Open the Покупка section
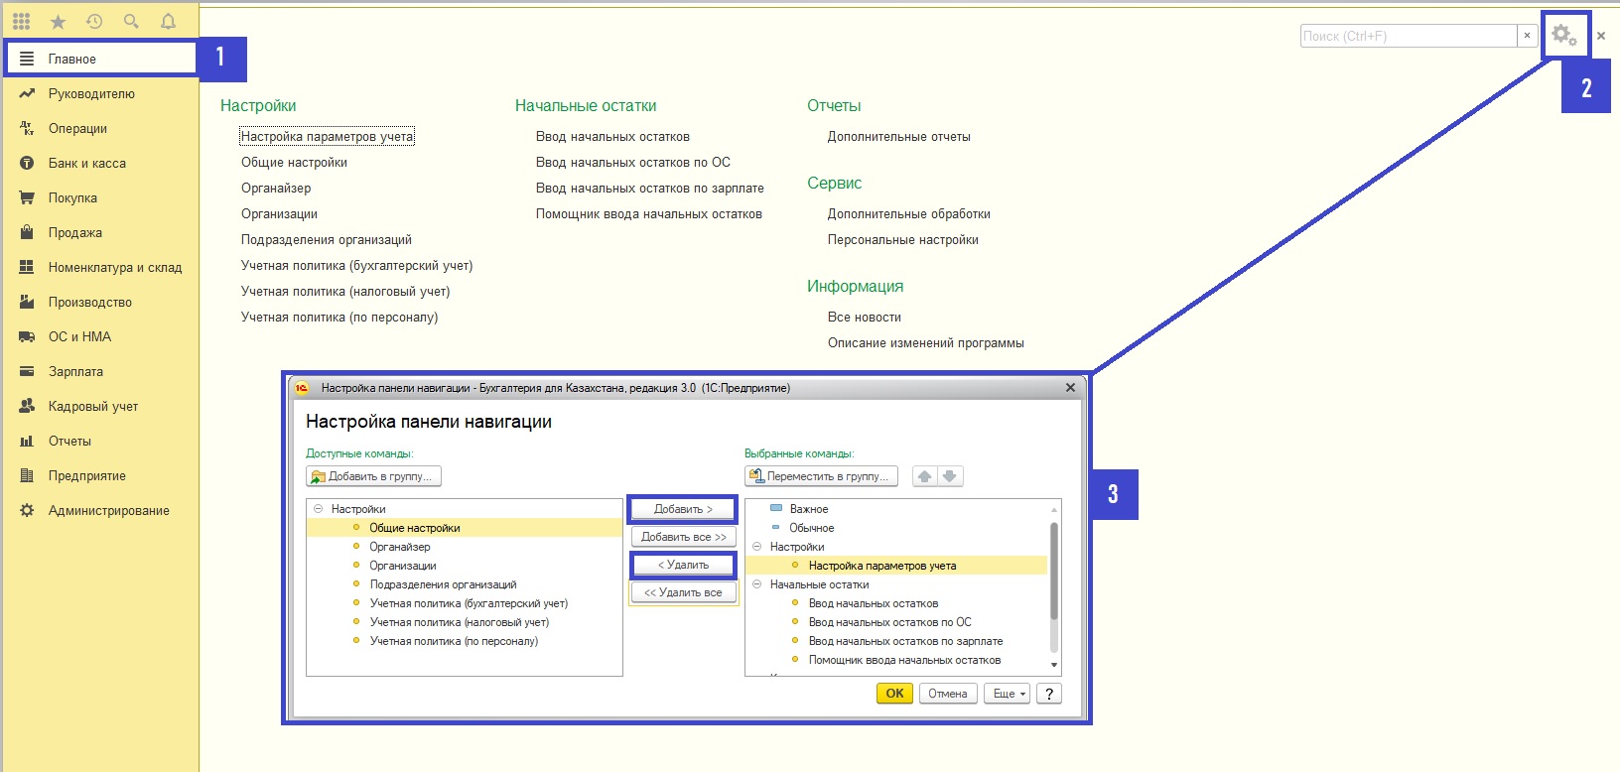1620x772 pixels. [x=100, y=197]
